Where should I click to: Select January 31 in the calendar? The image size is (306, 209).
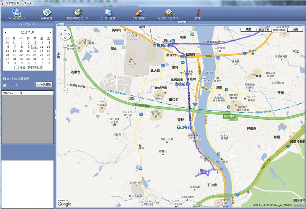[34, 59]
